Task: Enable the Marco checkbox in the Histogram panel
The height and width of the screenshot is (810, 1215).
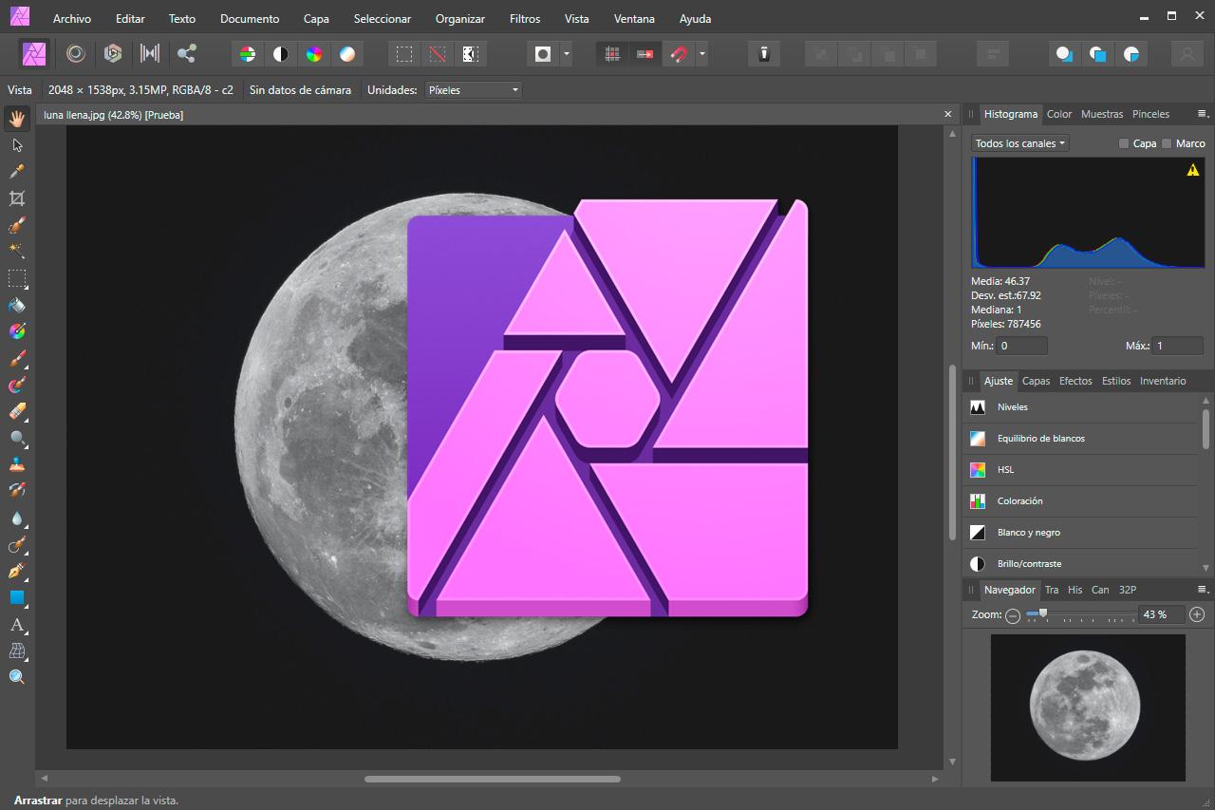Action: click(1167, 143)
